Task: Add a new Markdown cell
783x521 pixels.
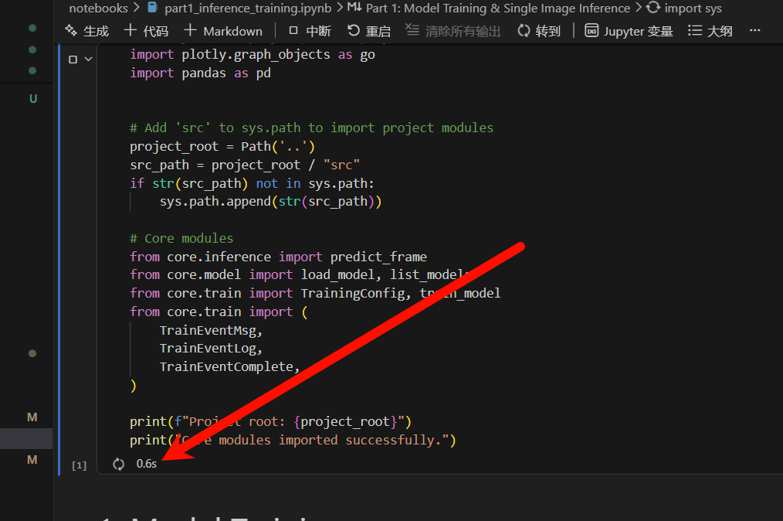Action: click(223, 31)
